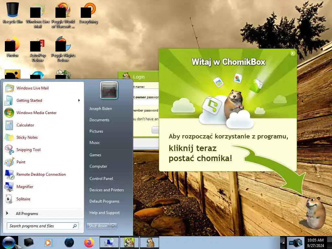Image resolution: width=332 pixels, height=249 pixels.
Task: Click the Calculator icon in Start menu
Action: tap(9, 125)
